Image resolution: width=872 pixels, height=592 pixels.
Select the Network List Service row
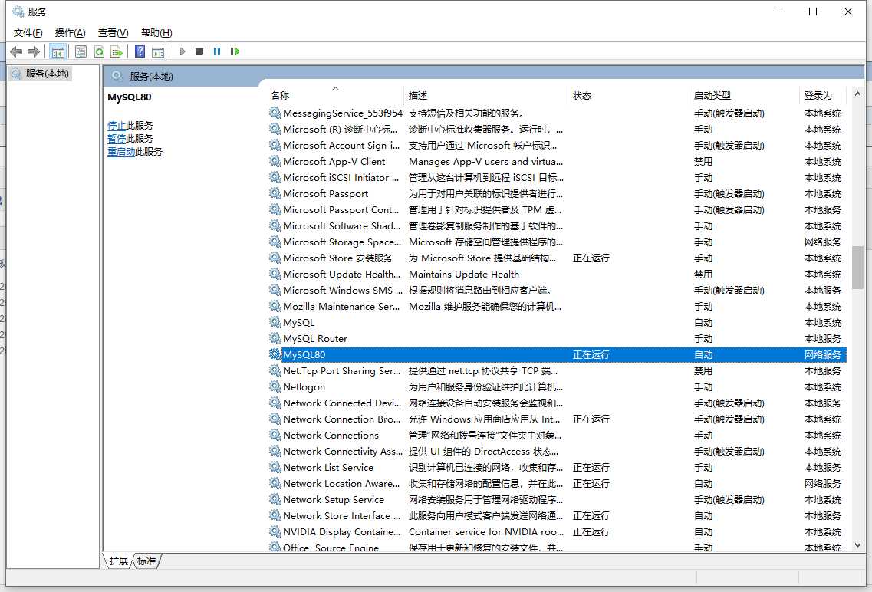tap(558, 467)
